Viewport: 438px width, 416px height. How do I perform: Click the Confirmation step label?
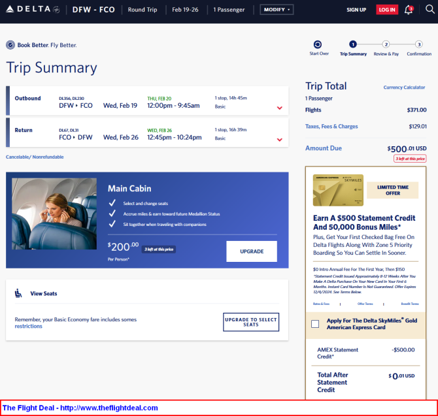(x=419, y=54)
